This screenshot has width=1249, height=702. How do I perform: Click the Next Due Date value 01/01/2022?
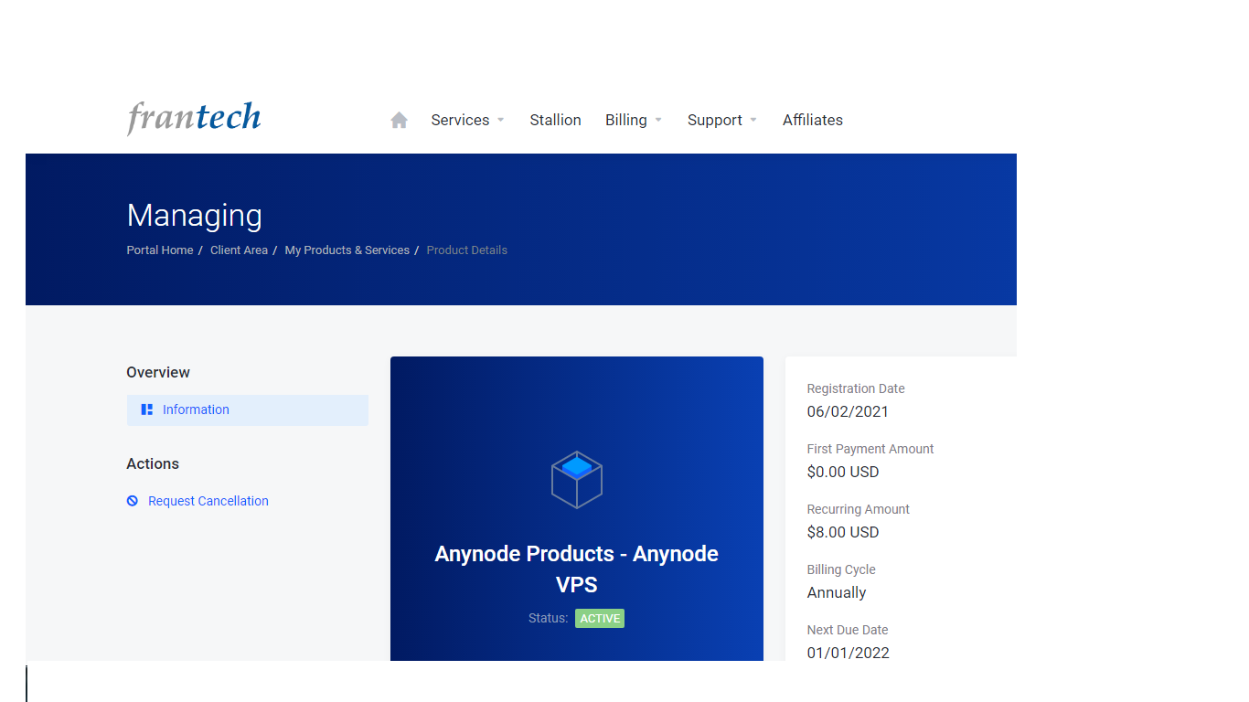(848, 653)
